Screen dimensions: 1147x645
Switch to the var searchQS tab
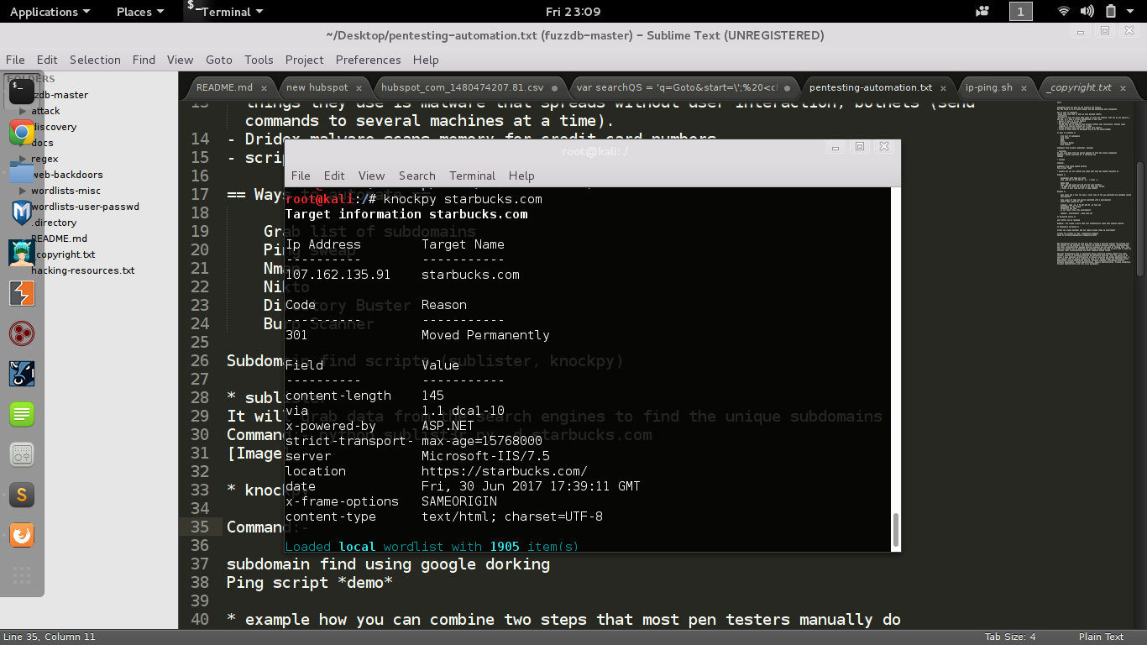[677, 87]
